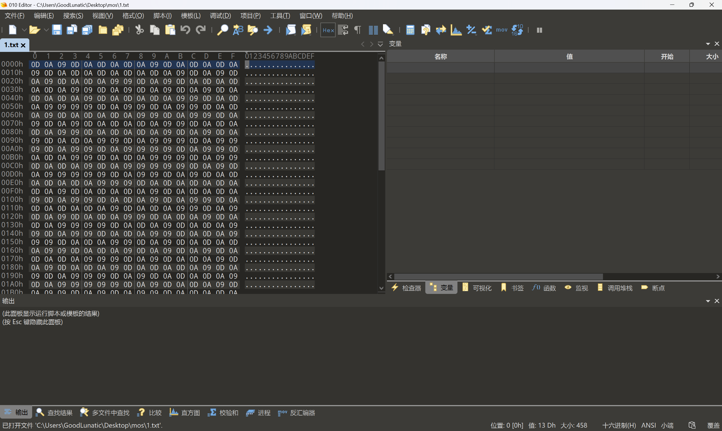
Task: Open the 十六进制(H) edit-as dropdown in status bar
Action: coord(619,425)
